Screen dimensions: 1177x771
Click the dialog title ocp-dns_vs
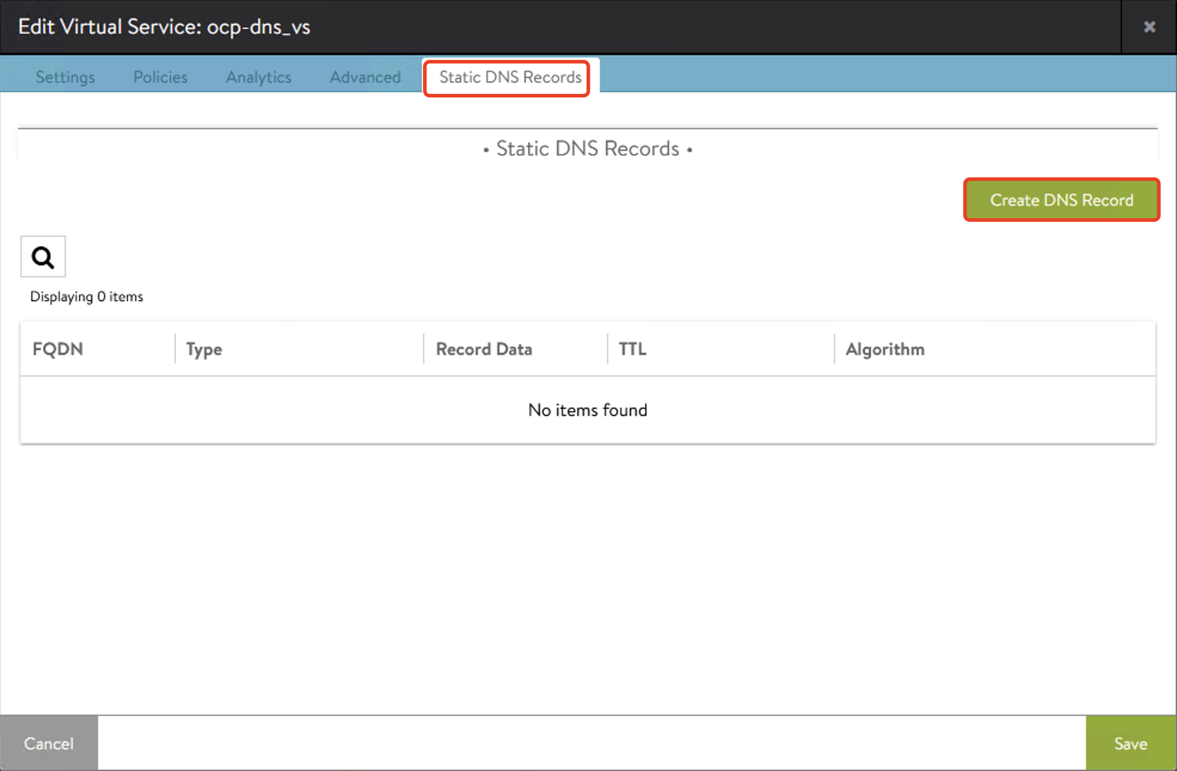tap(164, 27)
